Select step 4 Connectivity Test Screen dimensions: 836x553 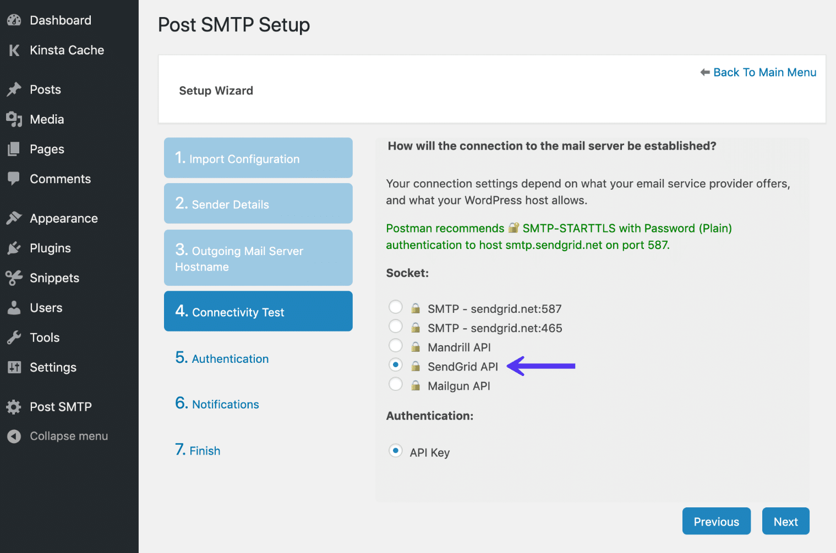pos(258,311)
